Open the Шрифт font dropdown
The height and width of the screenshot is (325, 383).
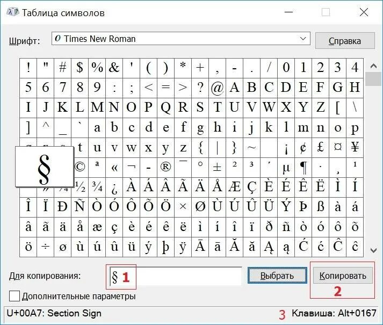(x=180, y=39)
